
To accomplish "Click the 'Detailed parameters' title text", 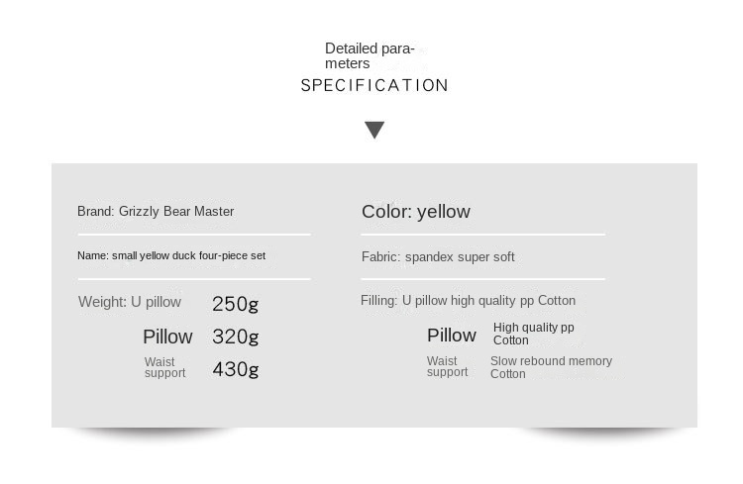I will 370,55.
